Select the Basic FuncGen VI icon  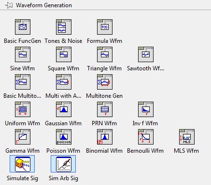pyautogui.click(x=23, y=27)
